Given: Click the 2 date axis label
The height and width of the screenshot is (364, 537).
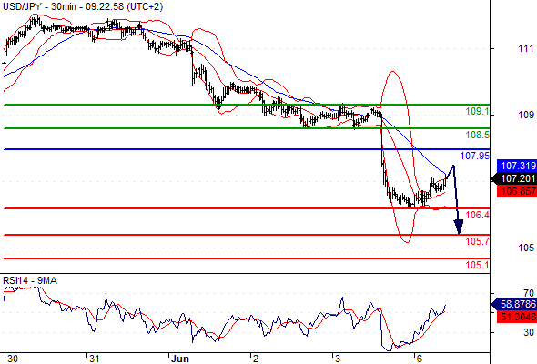Looking at the screenshot, I should pyautogui.click(x=256, y=359).
